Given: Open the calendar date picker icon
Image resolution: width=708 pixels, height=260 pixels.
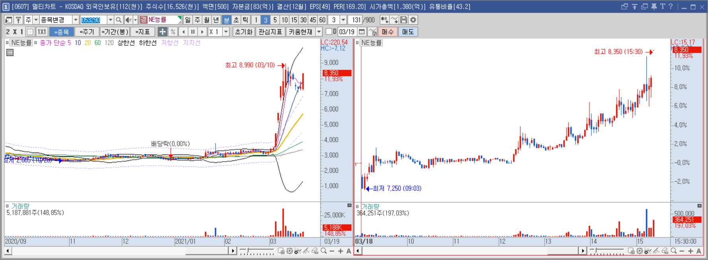Looking at the screenshot, I should click(x=362, y=32).
